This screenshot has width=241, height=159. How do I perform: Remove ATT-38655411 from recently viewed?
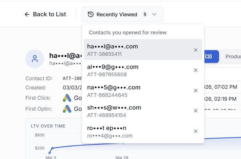[x=196, y=50]
